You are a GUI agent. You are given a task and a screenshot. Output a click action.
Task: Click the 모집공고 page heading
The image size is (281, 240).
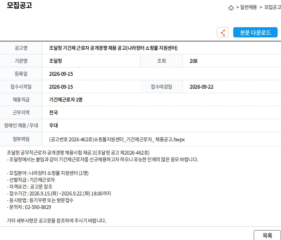[x=19, y=5]
